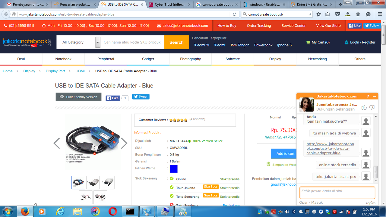
Task: Open the Networking menu
Action: click(318, 59)
